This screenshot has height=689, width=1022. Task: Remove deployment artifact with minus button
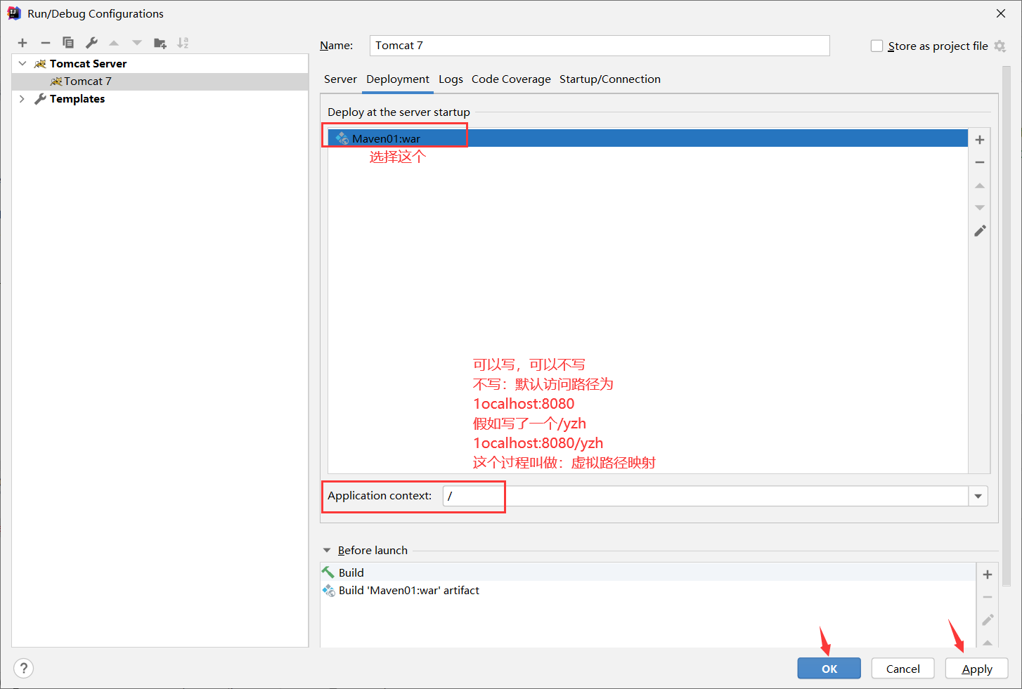[x=980, y=162]
